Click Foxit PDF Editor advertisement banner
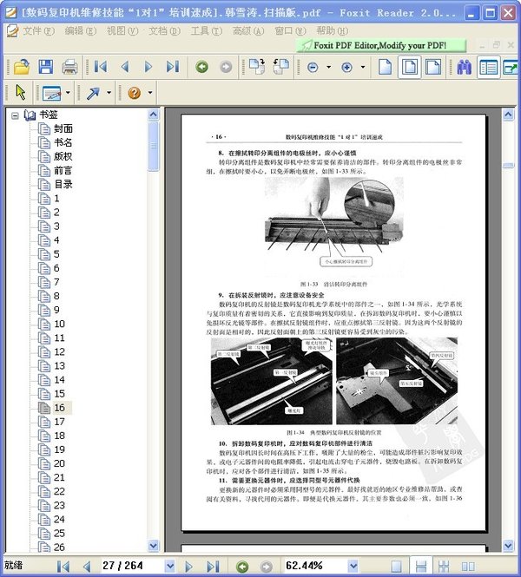 [380, 46]
